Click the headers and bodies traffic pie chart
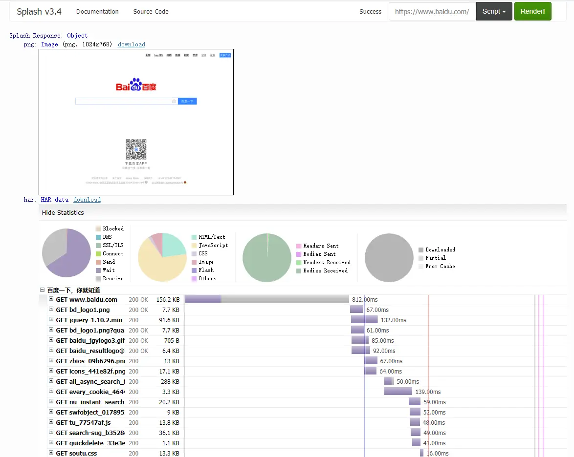Screen dimensions: 574x457 point(267,258)
